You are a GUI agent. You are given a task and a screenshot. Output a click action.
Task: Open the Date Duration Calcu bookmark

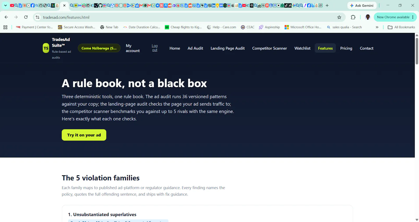tap(142, 27)
